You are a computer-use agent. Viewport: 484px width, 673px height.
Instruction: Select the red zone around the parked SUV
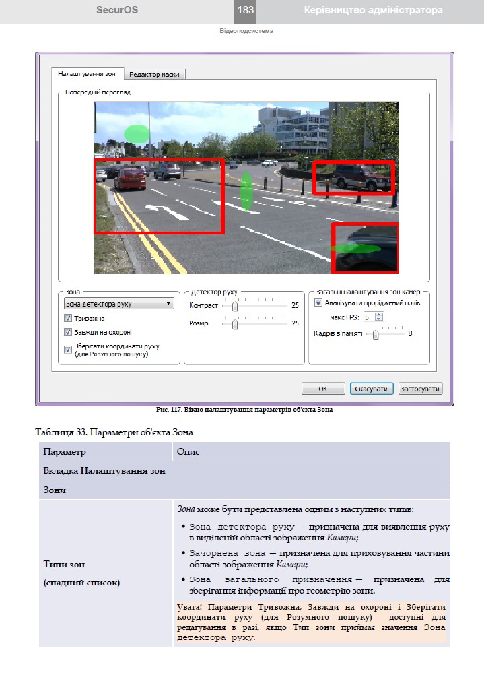(353, 178)
